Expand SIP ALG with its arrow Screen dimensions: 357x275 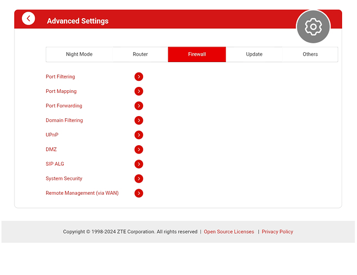(x=139, y=164)
